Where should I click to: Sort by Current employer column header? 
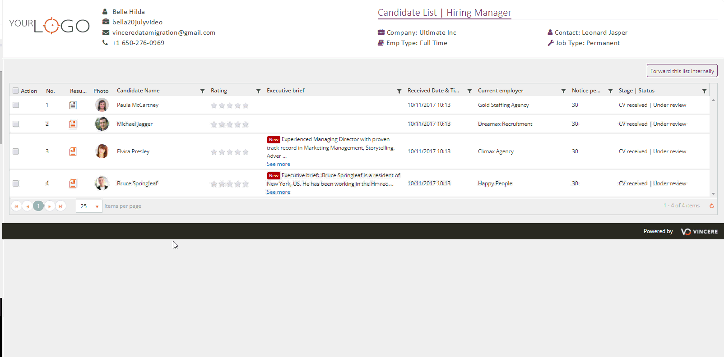(501, 91)
